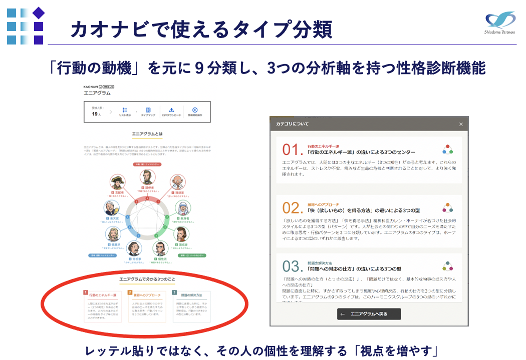The height and width of the screenshot is (360, 526).
Task: Expand the chevron next to 19人
Action: [111, 112]
